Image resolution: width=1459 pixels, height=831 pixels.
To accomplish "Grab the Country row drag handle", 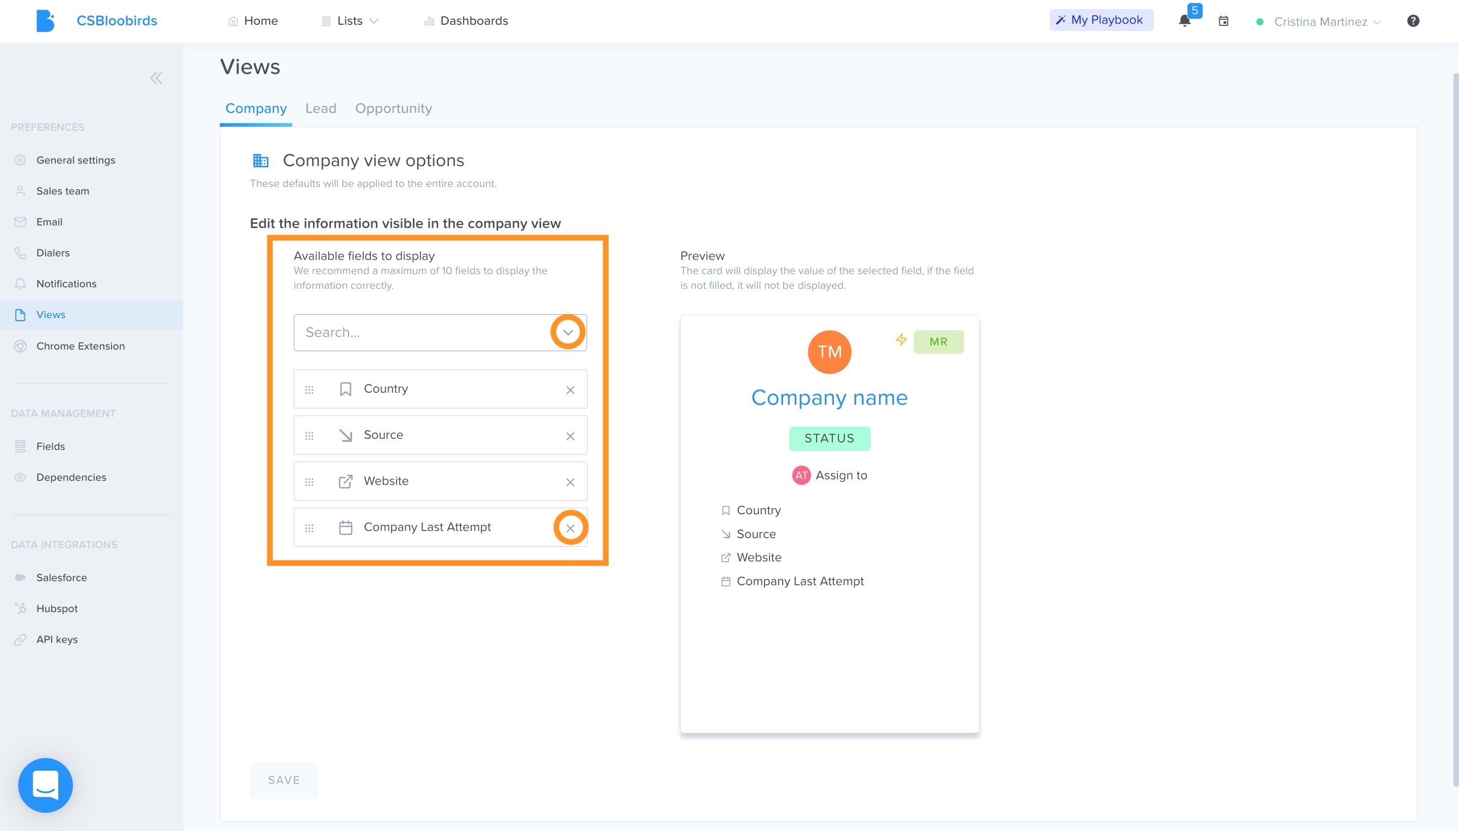I will tap(309, 390).
